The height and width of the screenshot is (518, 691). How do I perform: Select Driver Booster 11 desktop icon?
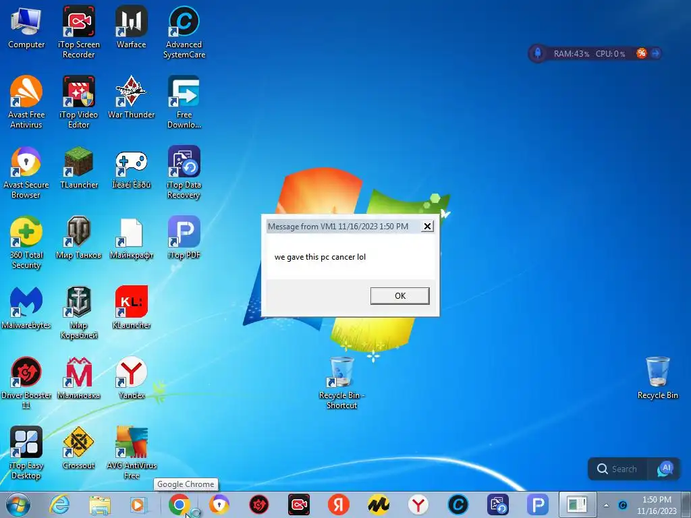point(26,383)
